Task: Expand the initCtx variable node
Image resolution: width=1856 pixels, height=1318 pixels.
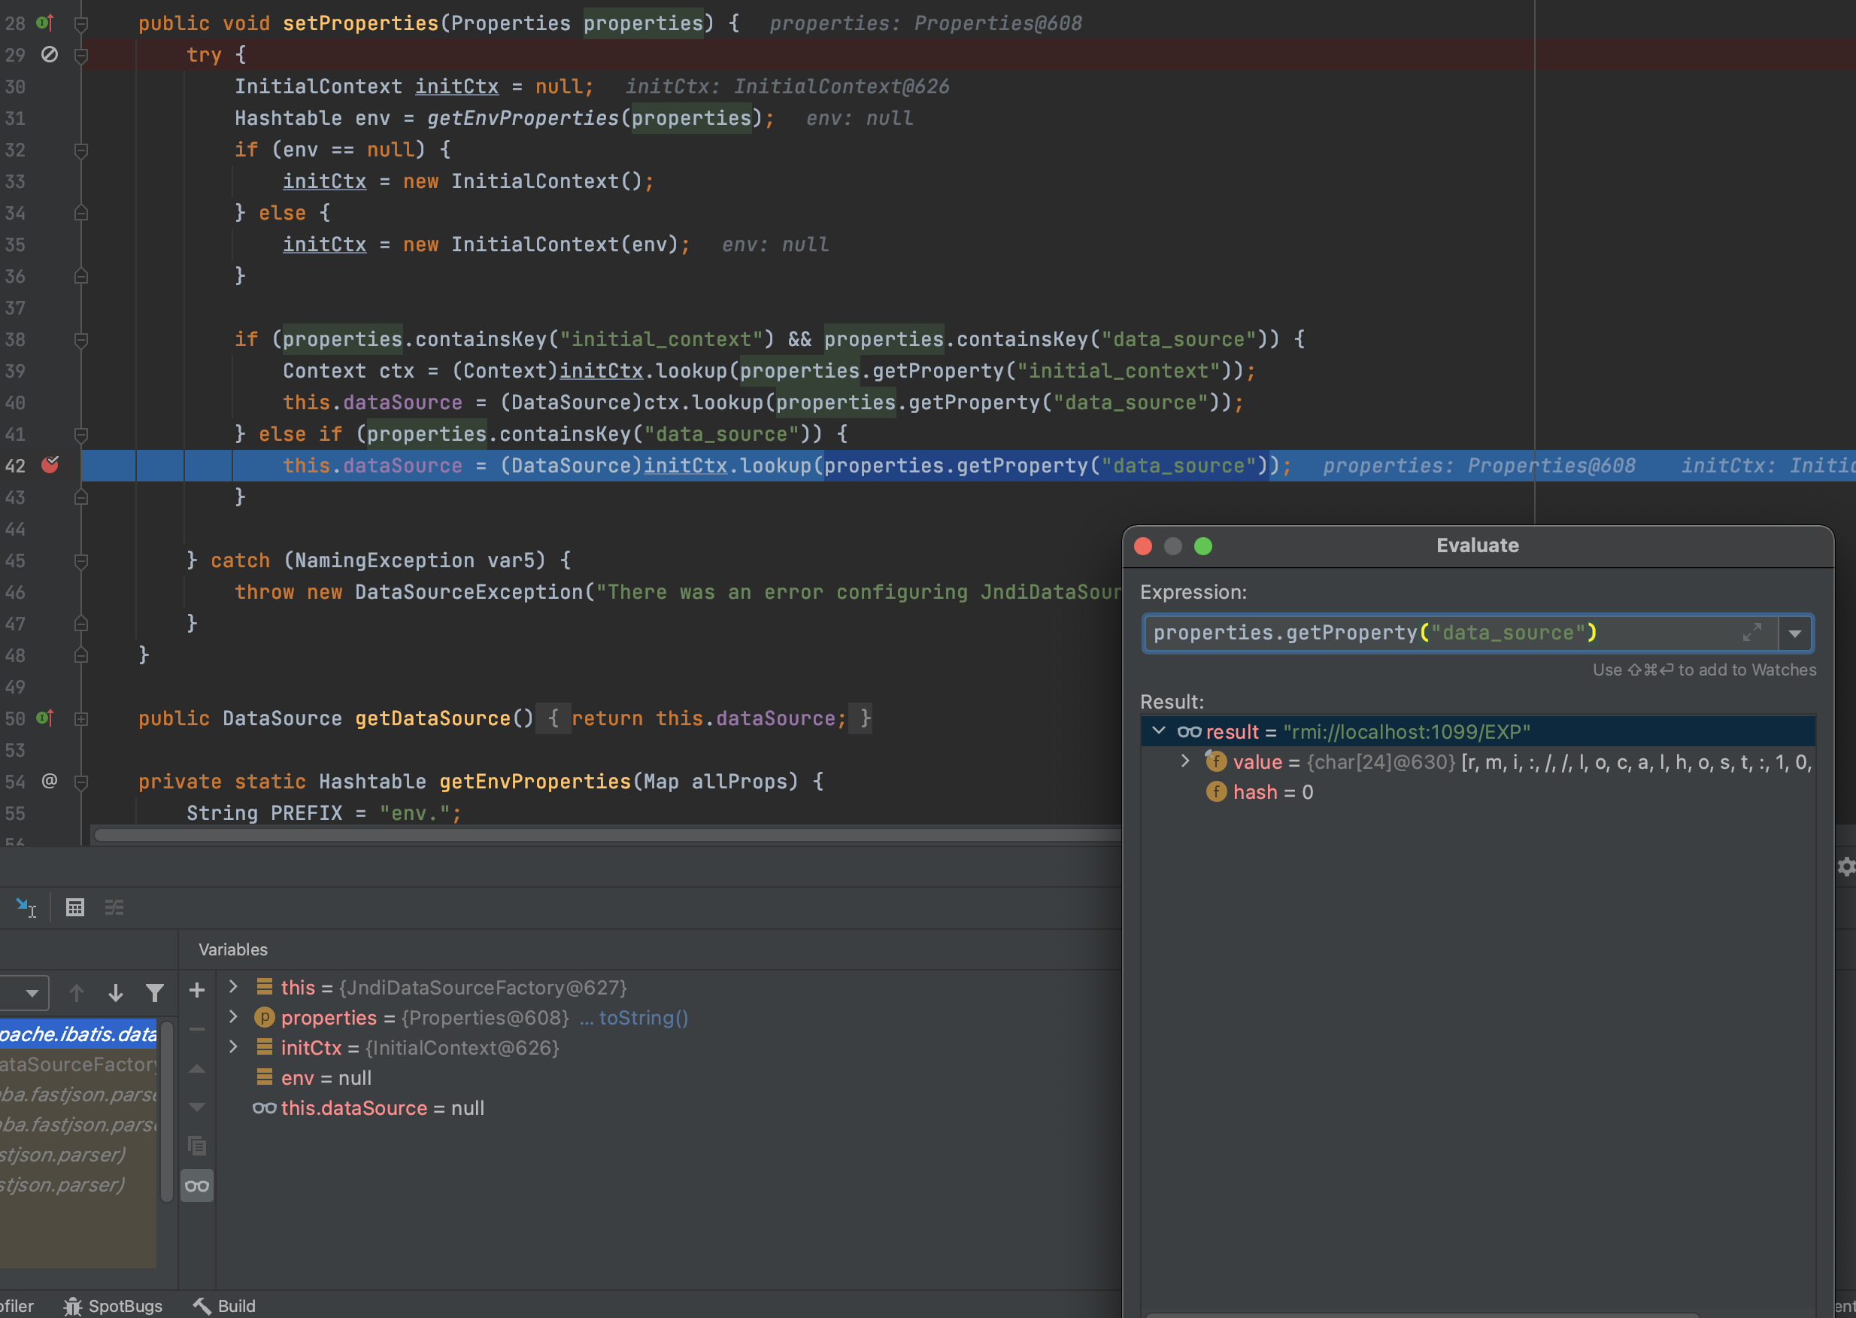Action: coord(234,1047)
